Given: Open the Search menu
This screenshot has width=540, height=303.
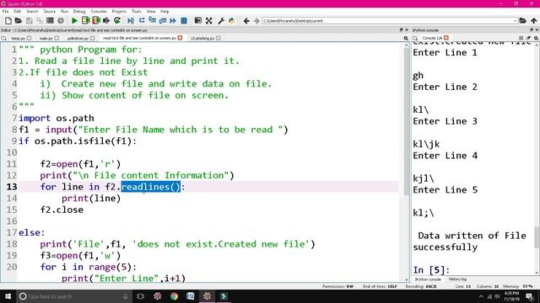Looking at the screenshot, I should coord(32,11).
